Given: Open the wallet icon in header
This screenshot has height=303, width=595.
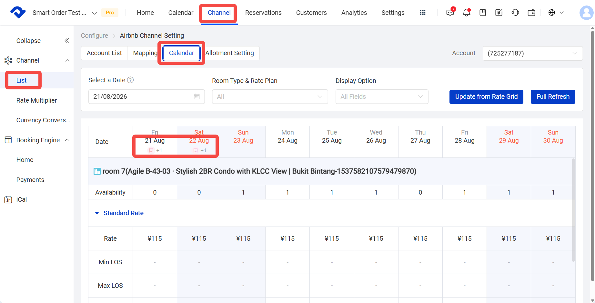Looking at the screenshot, I should [x=531, y=13].
